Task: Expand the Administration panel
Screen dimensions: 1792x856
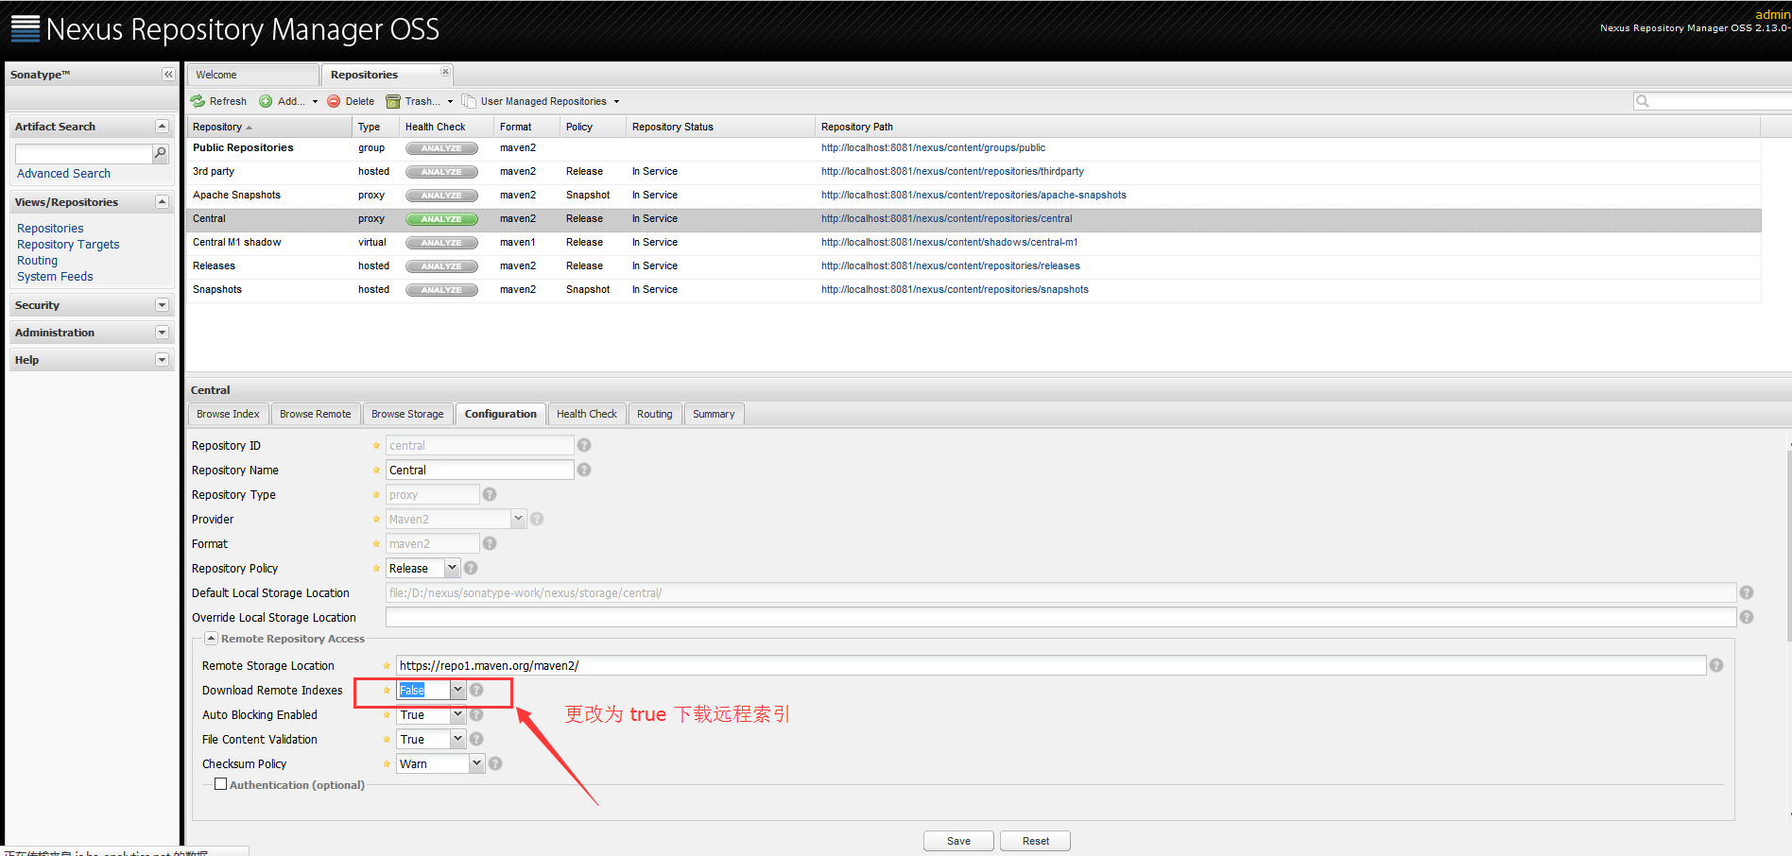Action: 162,333
